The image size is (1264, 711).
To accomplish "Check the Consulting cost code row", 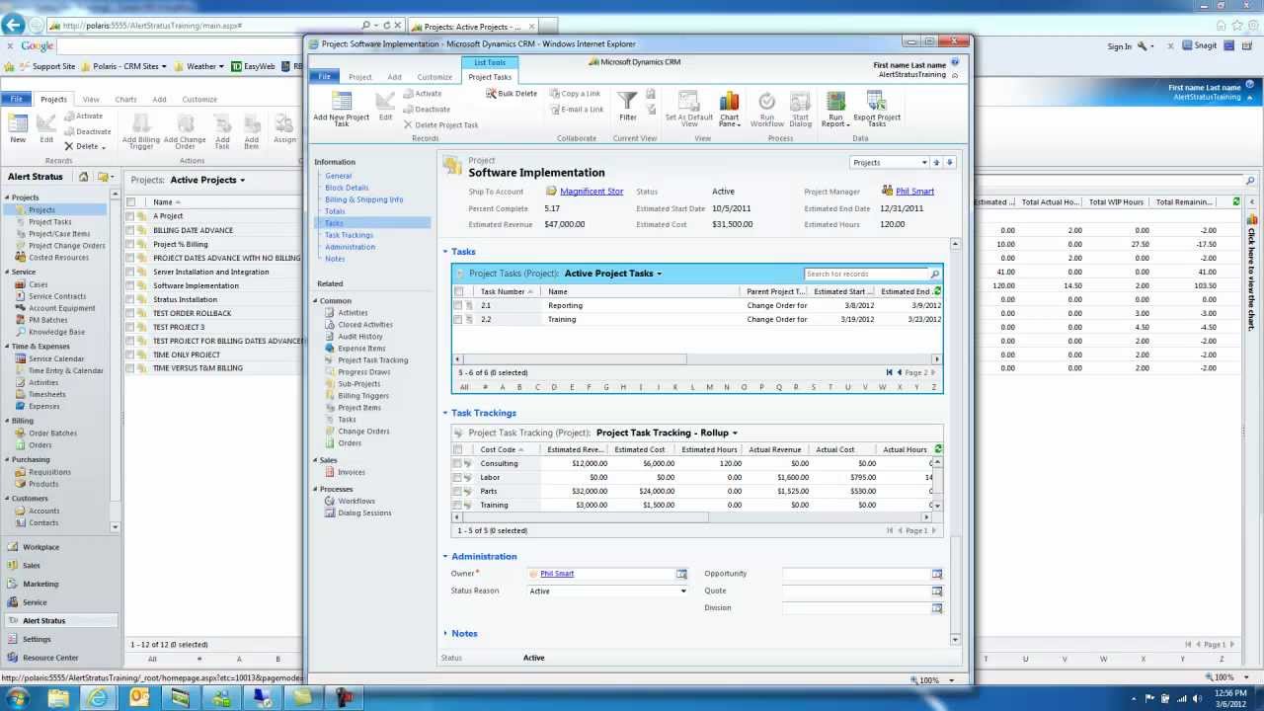I will [x=457, y=463].
